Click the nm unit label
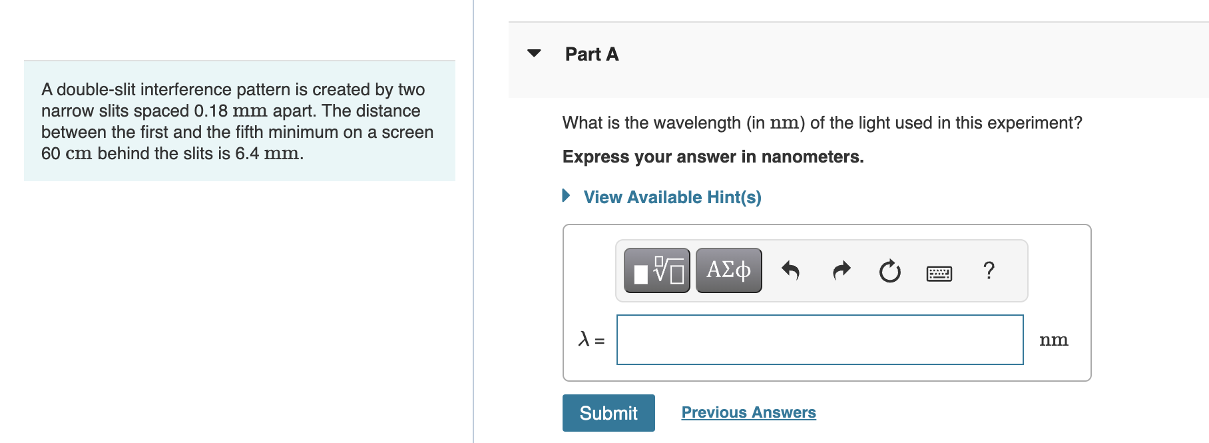 tap(1055, 340)
